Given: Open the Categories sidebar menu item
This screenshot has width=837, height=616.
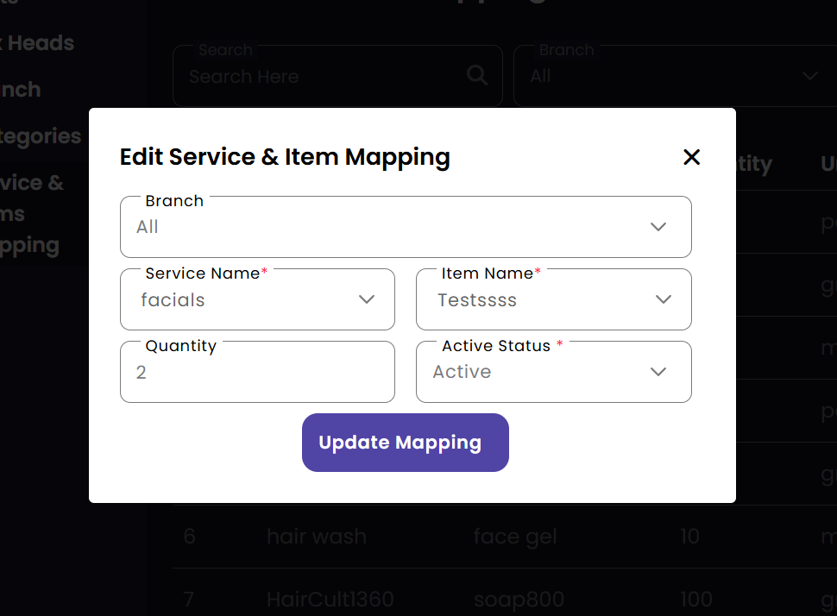Looking at the screenshot, I should click(41, 136).
